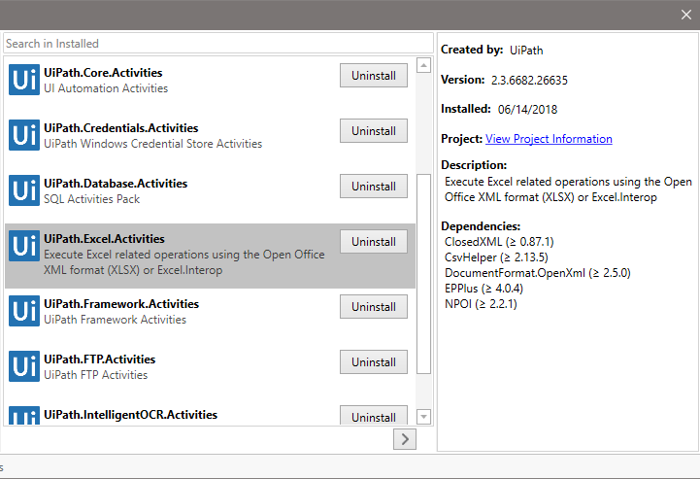
Task: Click the ClosedXML dependency entry
Action: (499, 242)
